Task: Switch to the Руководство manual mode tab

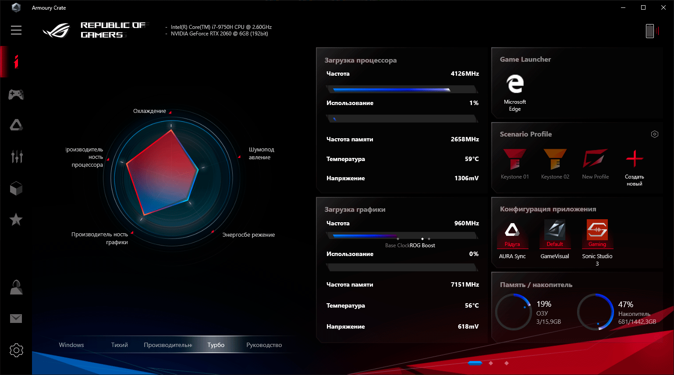Action: coord(264,345)
